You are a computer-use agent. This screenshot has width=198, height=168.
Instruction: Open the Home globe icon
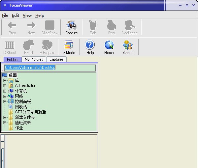(109, 45)
